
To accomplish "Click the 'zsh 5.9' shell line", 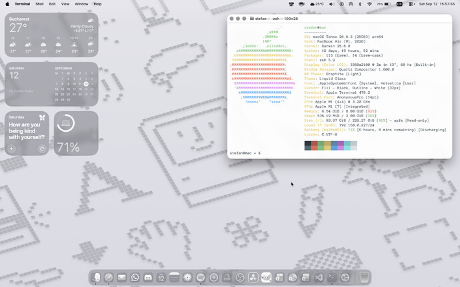I will [x=319, y=60].
